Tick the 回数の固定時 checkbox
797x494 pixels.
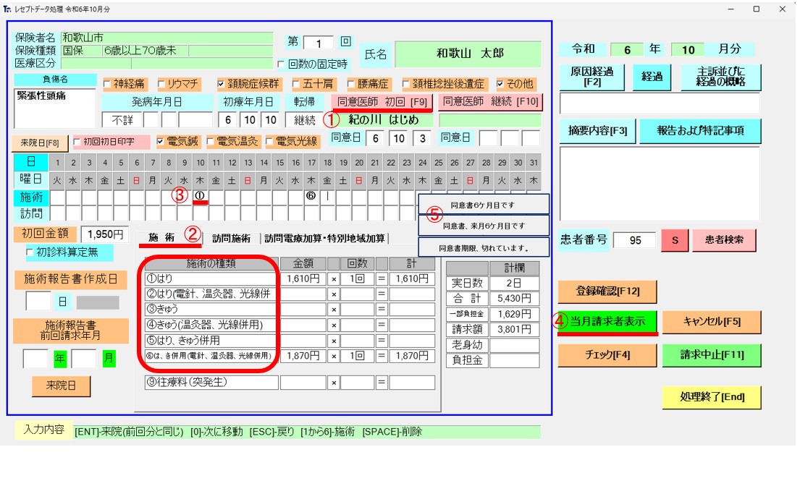pyautogui.click(x=282, y=64)
